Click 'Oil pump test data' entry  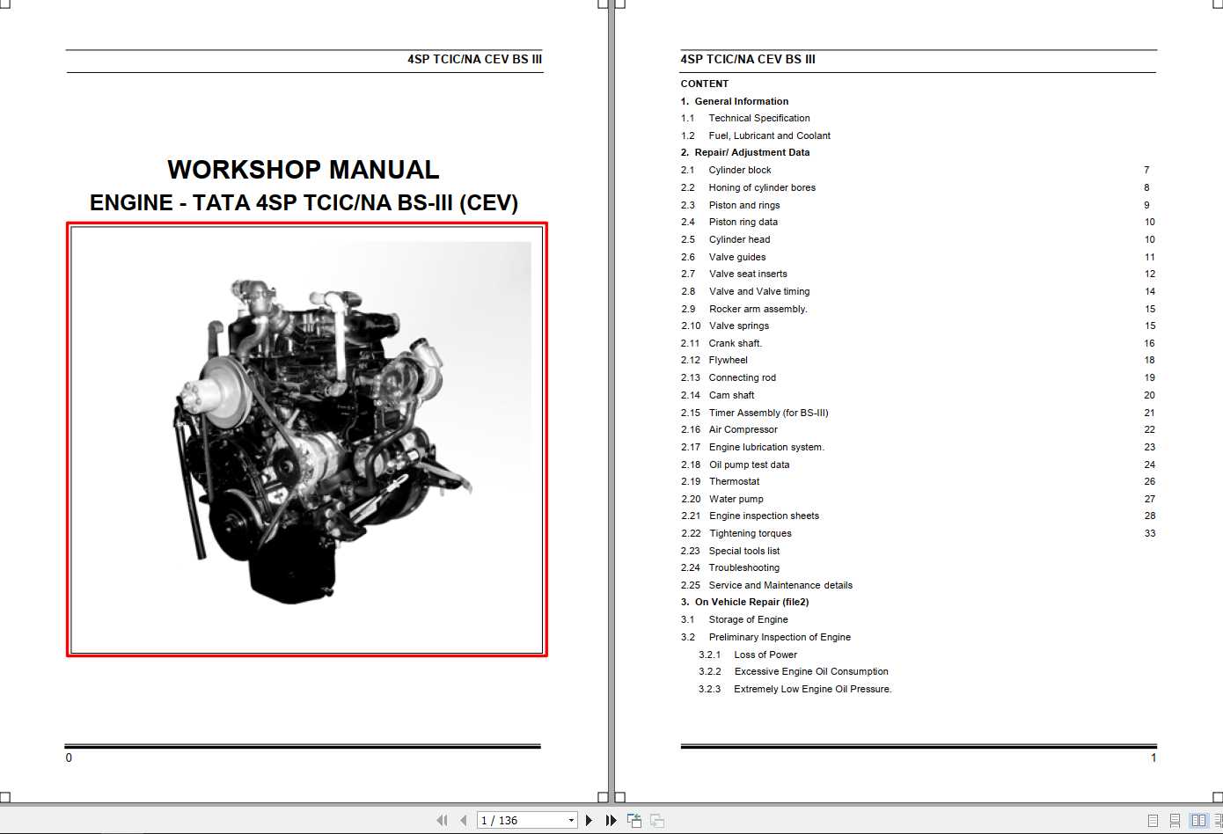[x=750, y=465]
